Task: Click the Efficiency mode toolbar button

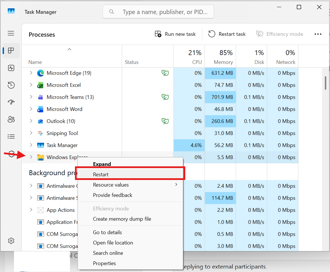Action: 280,34
